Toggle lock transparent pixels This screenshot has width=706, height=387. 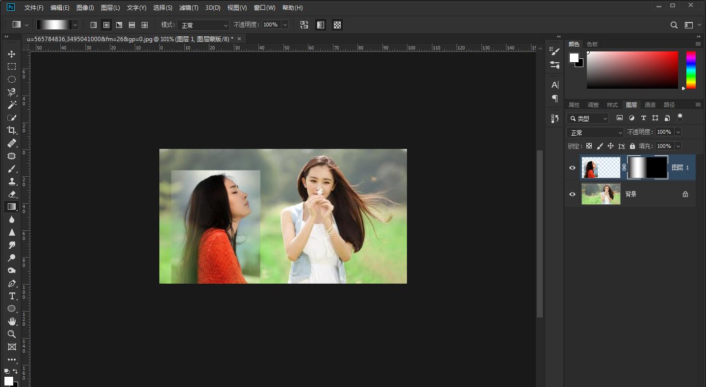(589, 146)
